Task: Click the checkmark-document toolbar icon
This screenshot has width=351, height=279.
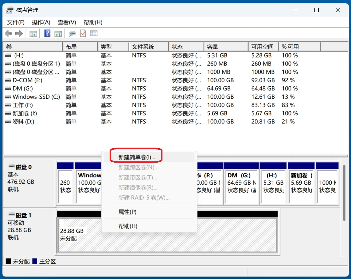Action: [x=83, y=33]
